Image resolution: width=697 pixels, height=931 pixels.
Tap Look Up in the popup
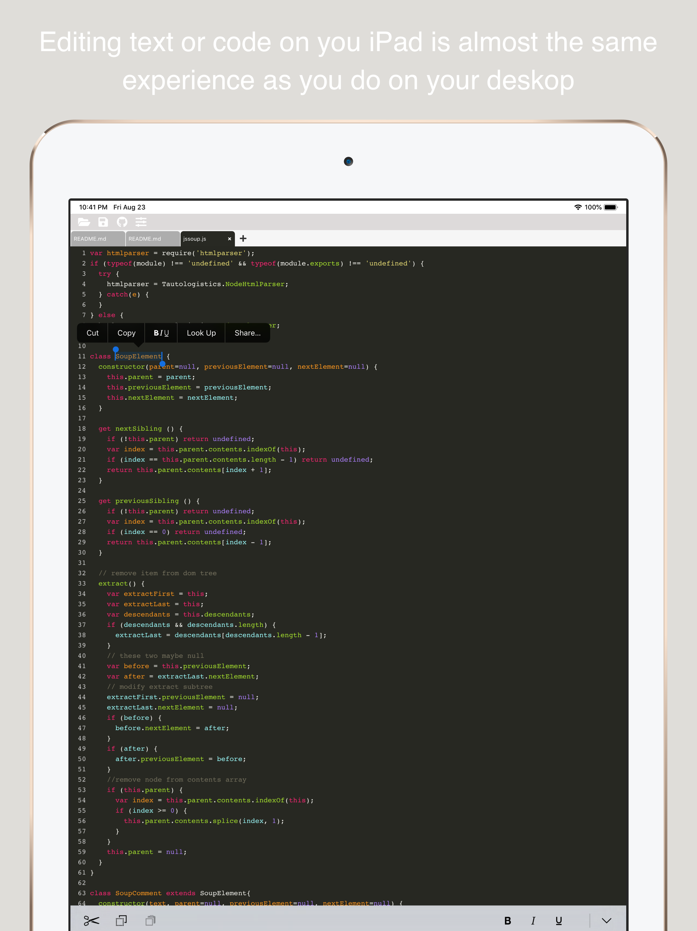point(201,333)
